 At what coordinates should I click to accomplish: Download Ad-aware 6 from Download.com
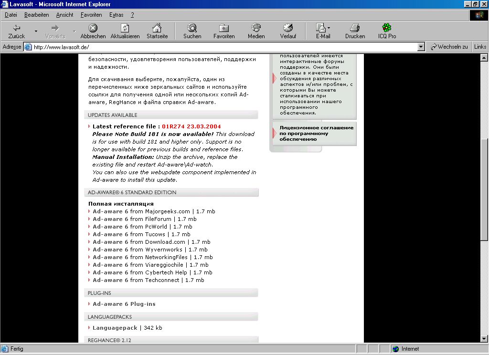(x=151, y=242)
